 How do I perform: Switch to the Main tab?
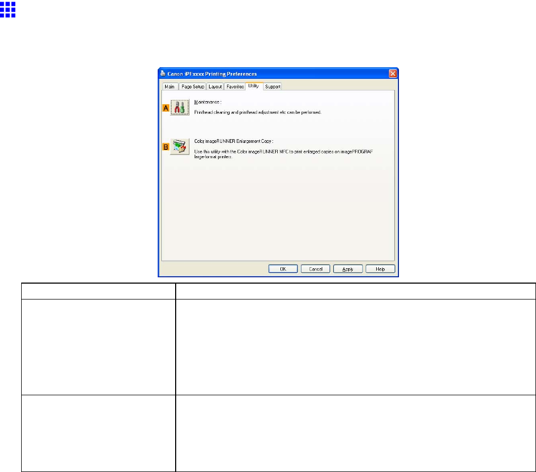169,86
